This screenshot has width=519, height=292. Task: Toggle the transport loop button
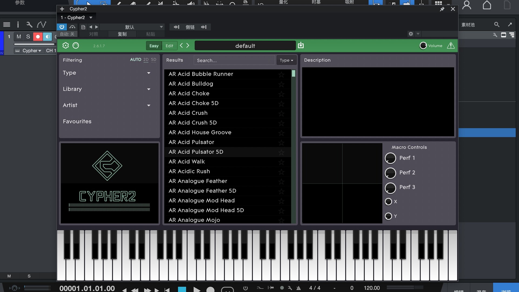(227, 289)
